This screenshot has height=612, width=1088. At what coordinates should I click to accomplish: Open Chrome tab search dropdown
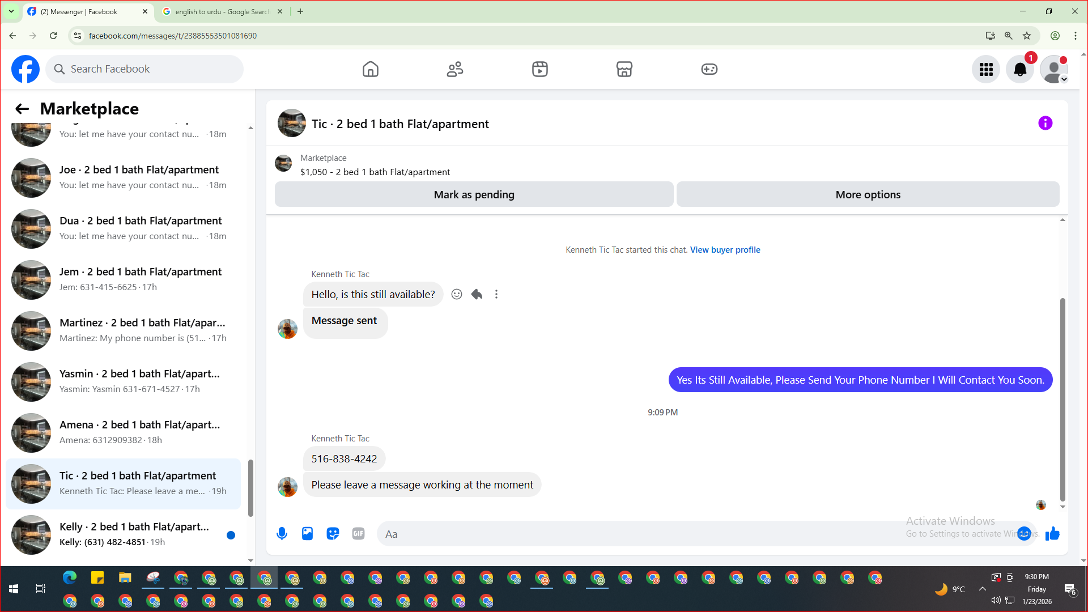[x=11, y=11]
